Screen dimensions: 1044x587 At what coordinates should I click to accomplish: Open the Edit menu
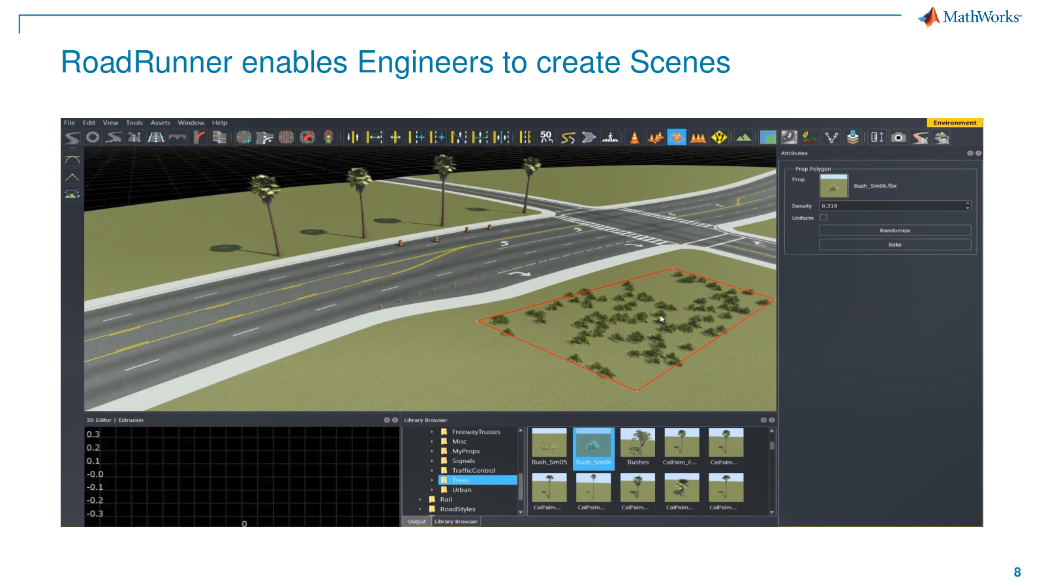(89, 123)
